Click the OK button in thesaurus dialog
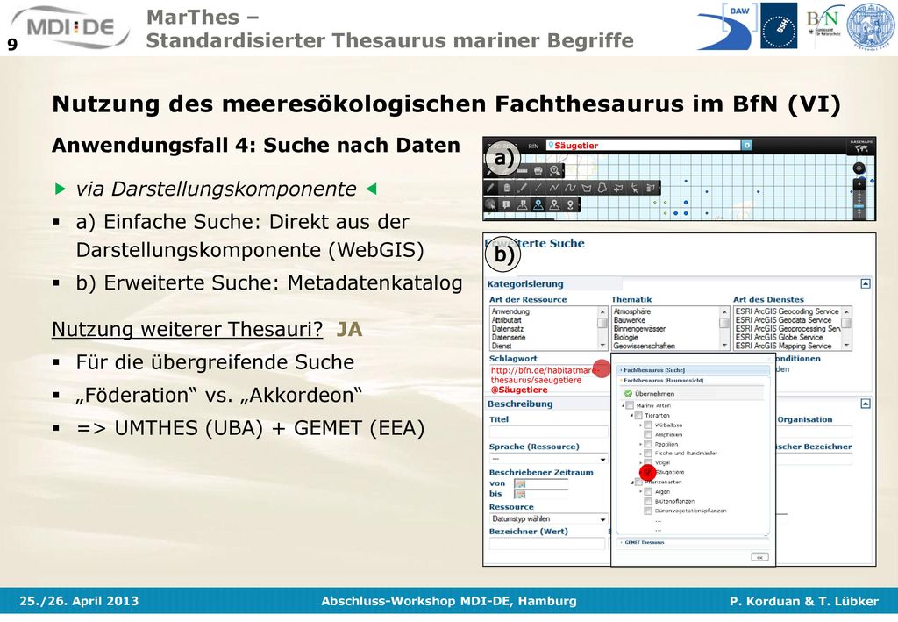The image size is (898, 622). [x=759, y=557]
